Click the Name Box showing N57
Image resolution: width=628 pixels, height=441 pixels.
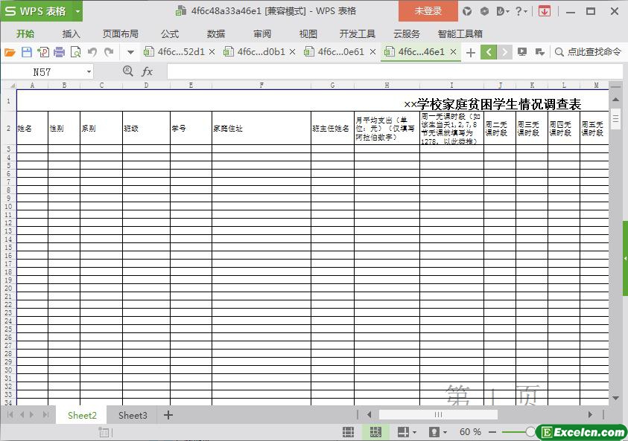(42, 72)
